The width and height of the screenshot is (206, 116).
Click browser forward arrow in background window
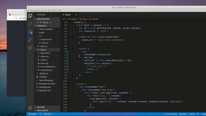[x=13, y=18]
